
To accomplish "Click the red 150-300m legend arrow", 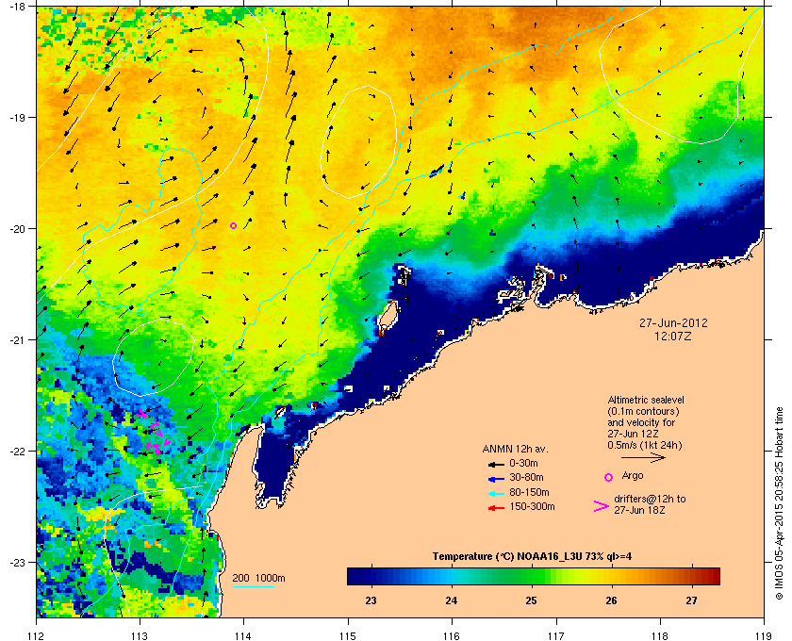I will pos(496,508).
